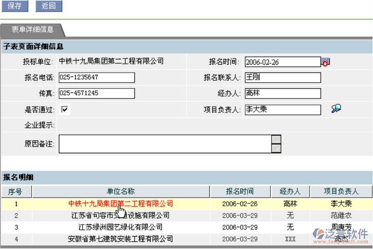Click the 单位名称 column header
Image resolution: width=373 pixels, height=249 pixels.
pos(121,192)
